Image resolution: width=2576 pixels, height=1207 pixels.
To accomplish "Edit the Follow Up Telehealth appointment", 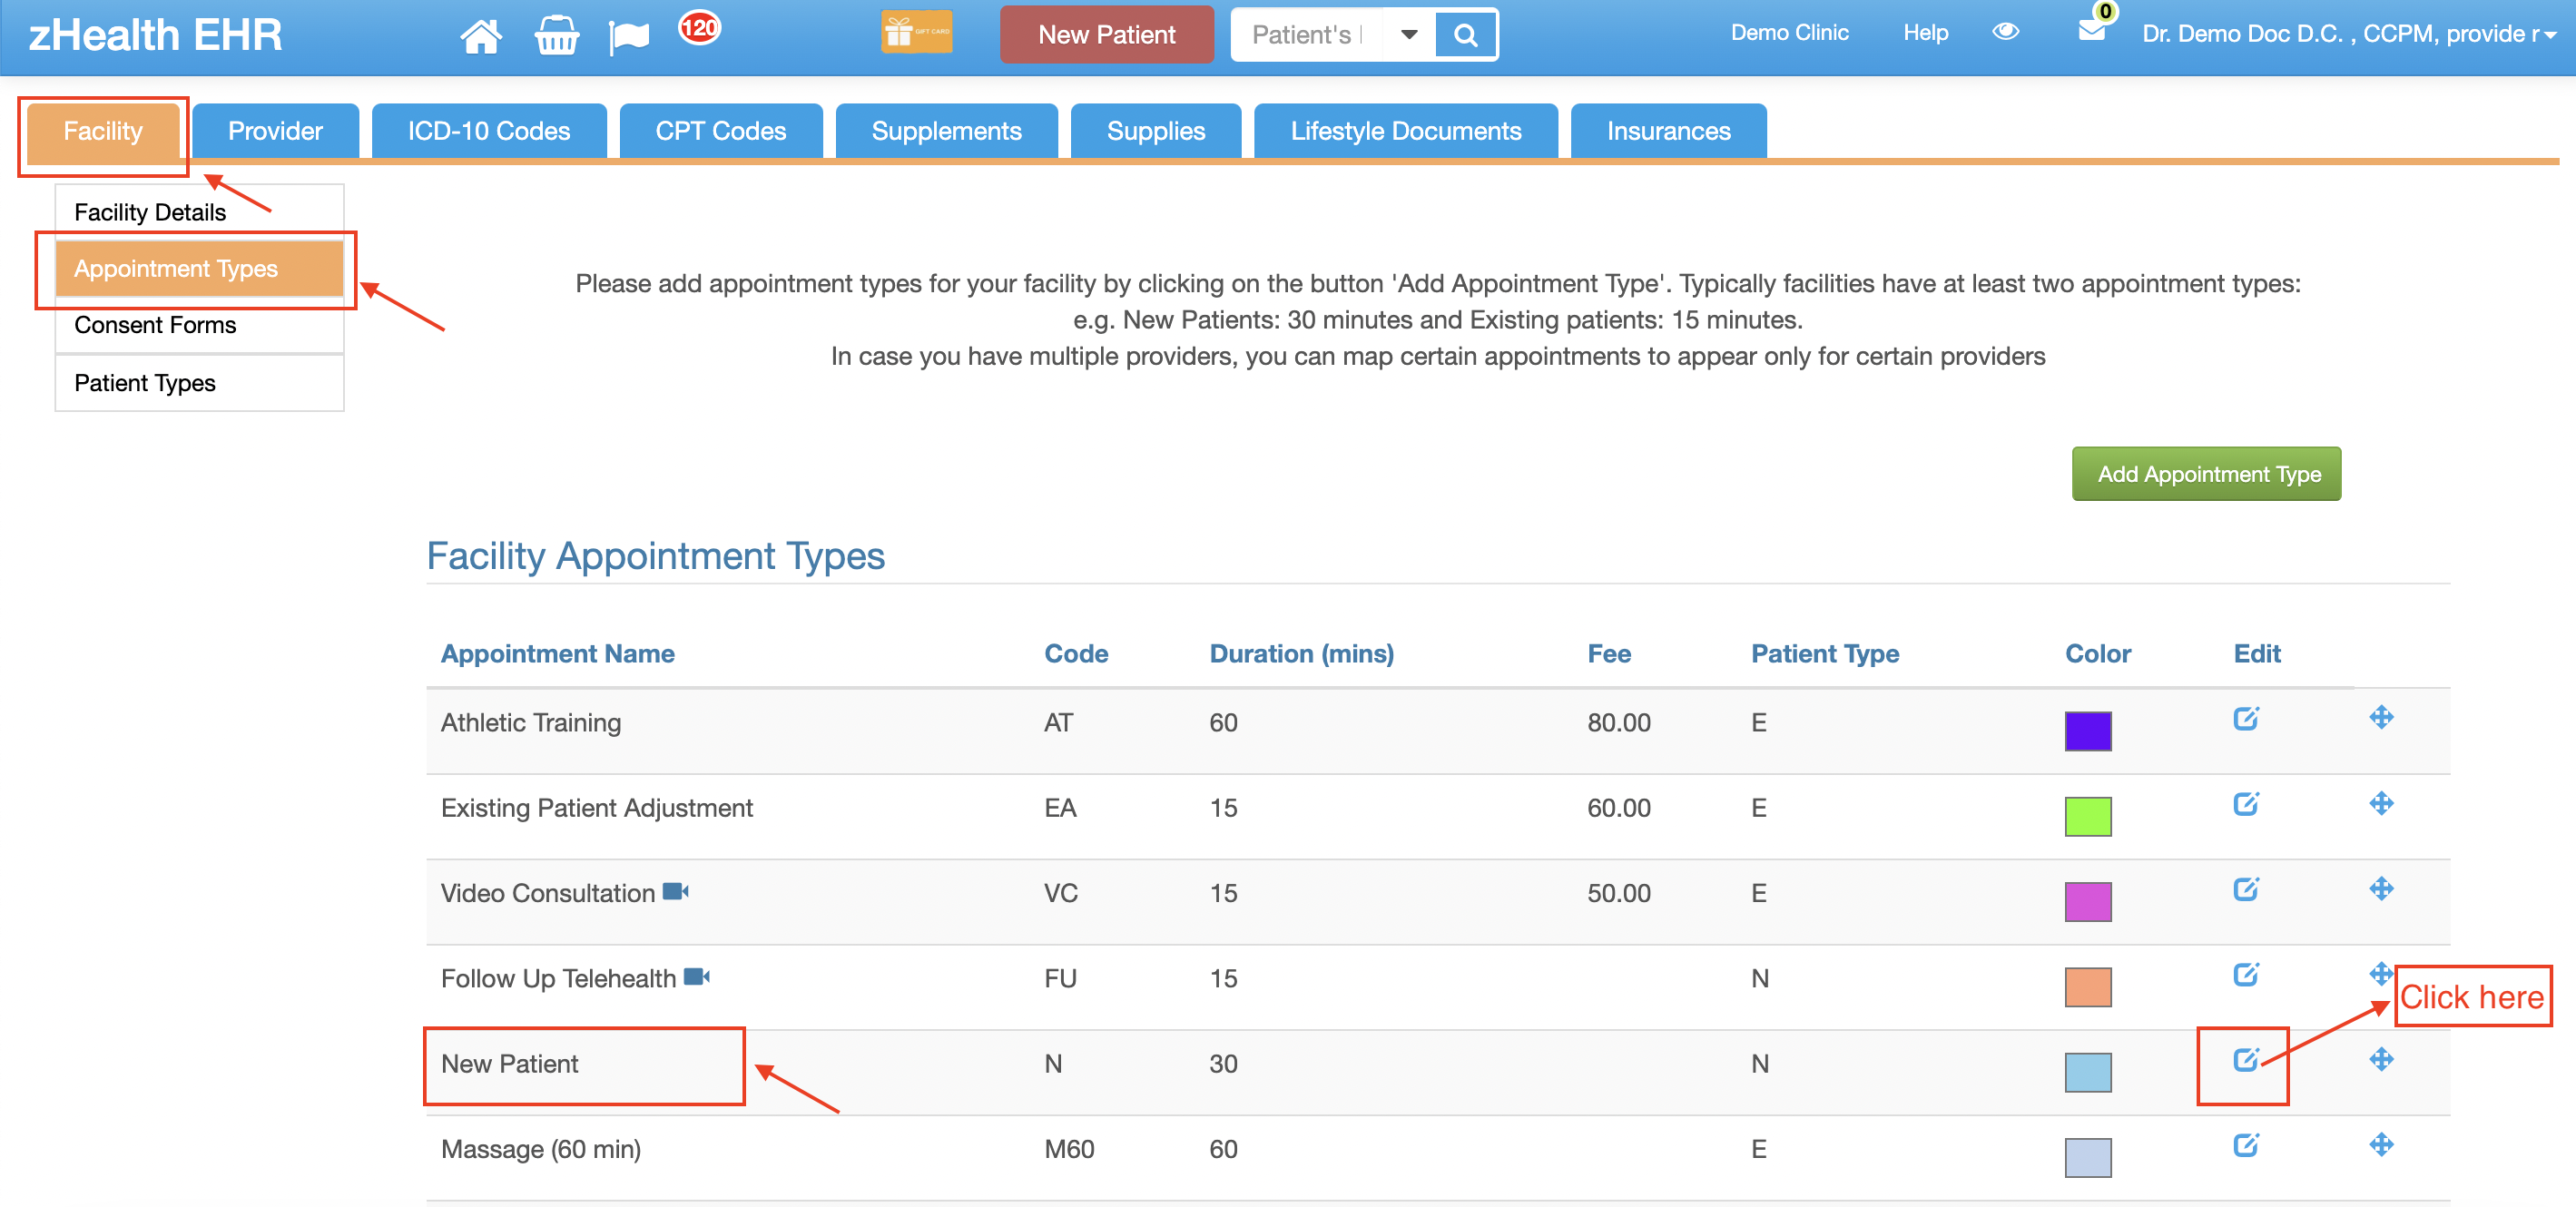I will coord(2246,974).
